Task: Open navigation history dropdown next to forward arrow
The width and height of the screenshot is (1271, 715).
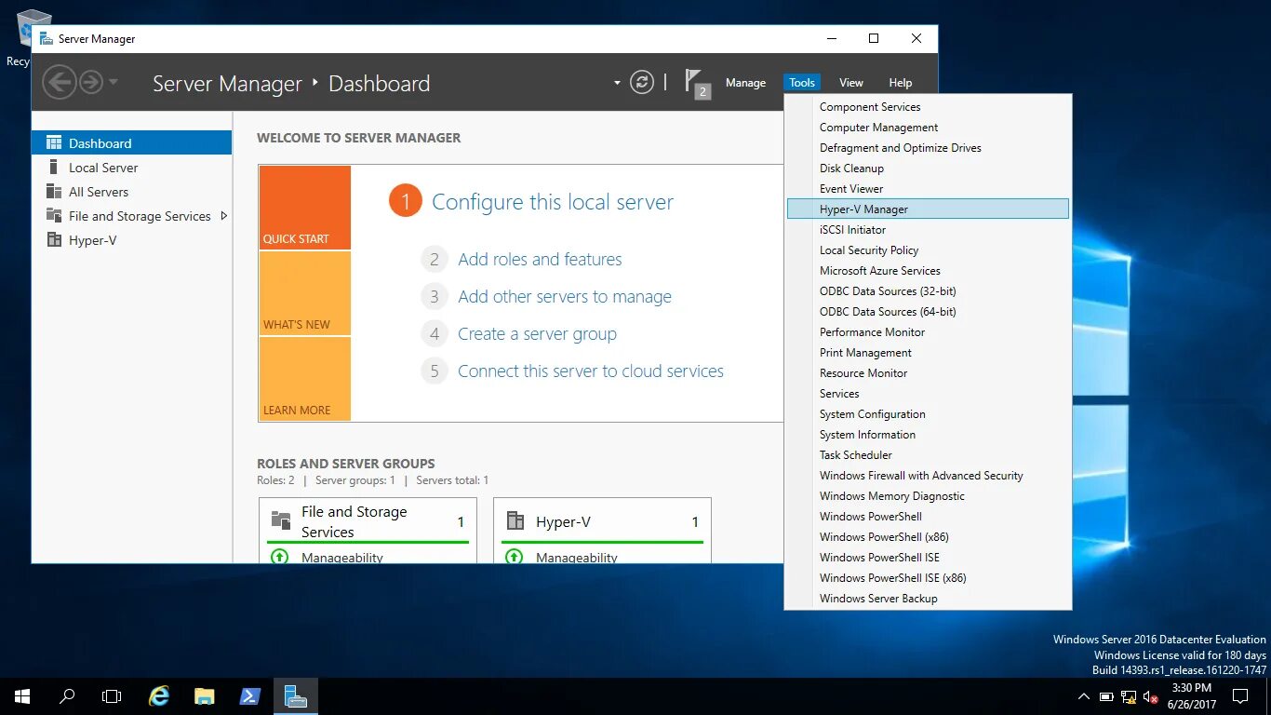Action: click(114, 82)
